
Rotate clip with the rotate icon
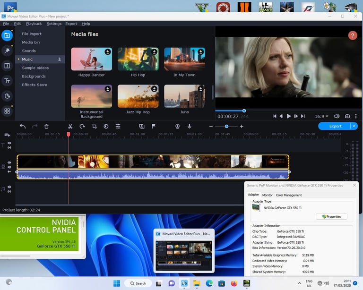click(82, 126)
